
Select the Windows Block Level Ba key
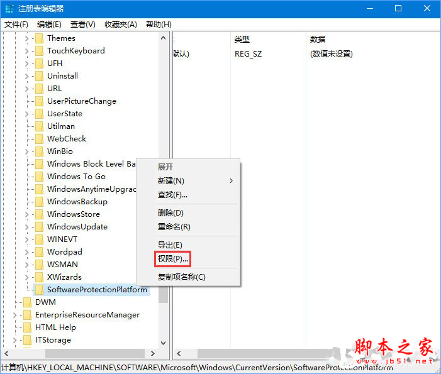coord(91,164)
